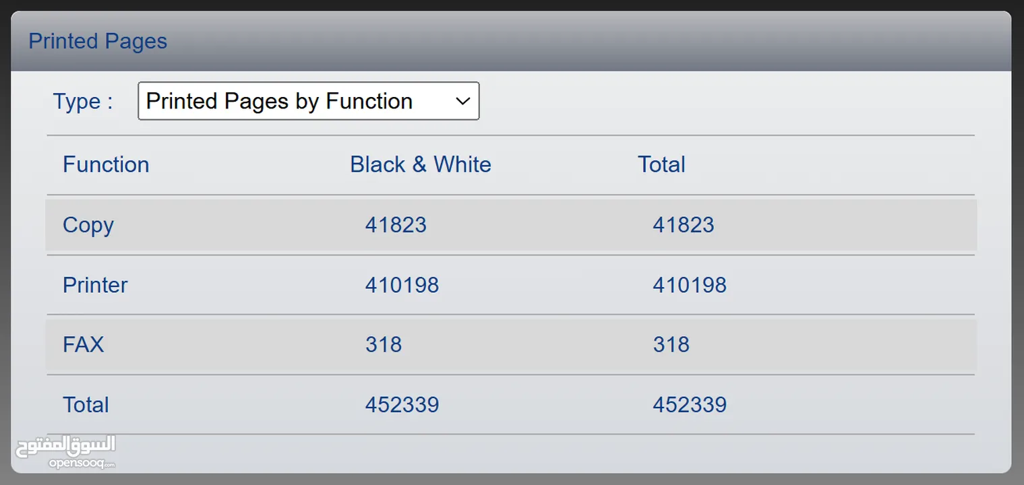Screen dimensions: 1024x485
Task: Click Total row Total column value 452339
Action: coord(690,405)
